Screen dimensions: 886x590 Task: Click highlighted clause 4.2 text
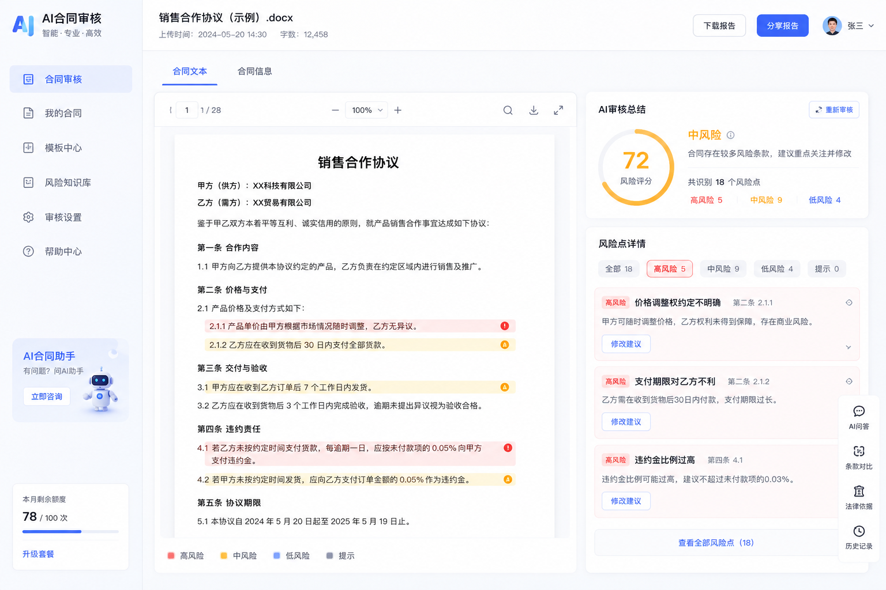[334, 479]
